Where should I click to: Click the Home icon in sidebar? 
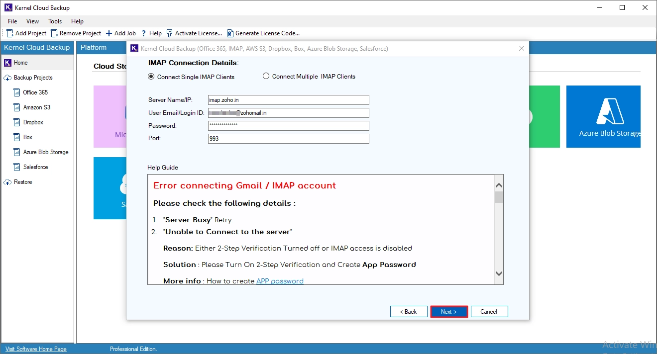point(7,63)
